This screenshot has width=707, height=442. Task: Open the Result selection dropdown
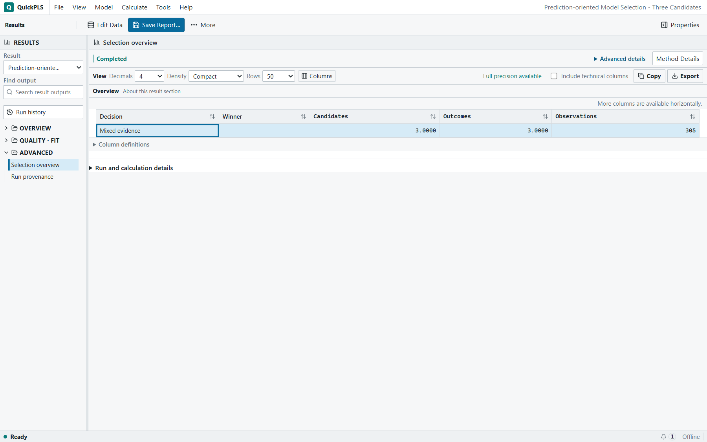[x=43, y=68]
